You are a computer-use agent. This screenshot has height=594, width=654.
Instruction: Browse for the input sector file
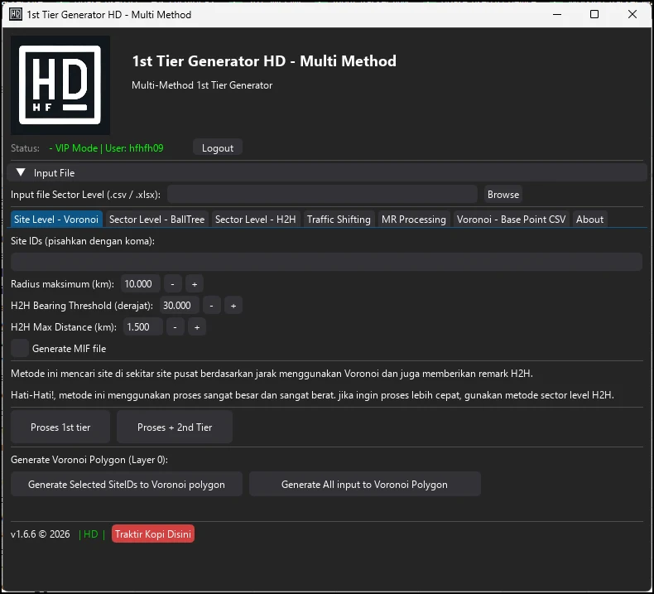(x=503, y=194)
